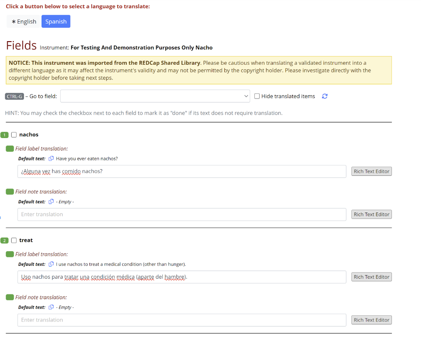Click the green number 1 field badge
This screenshot has width=421, height=339.
tap(5, 135)
